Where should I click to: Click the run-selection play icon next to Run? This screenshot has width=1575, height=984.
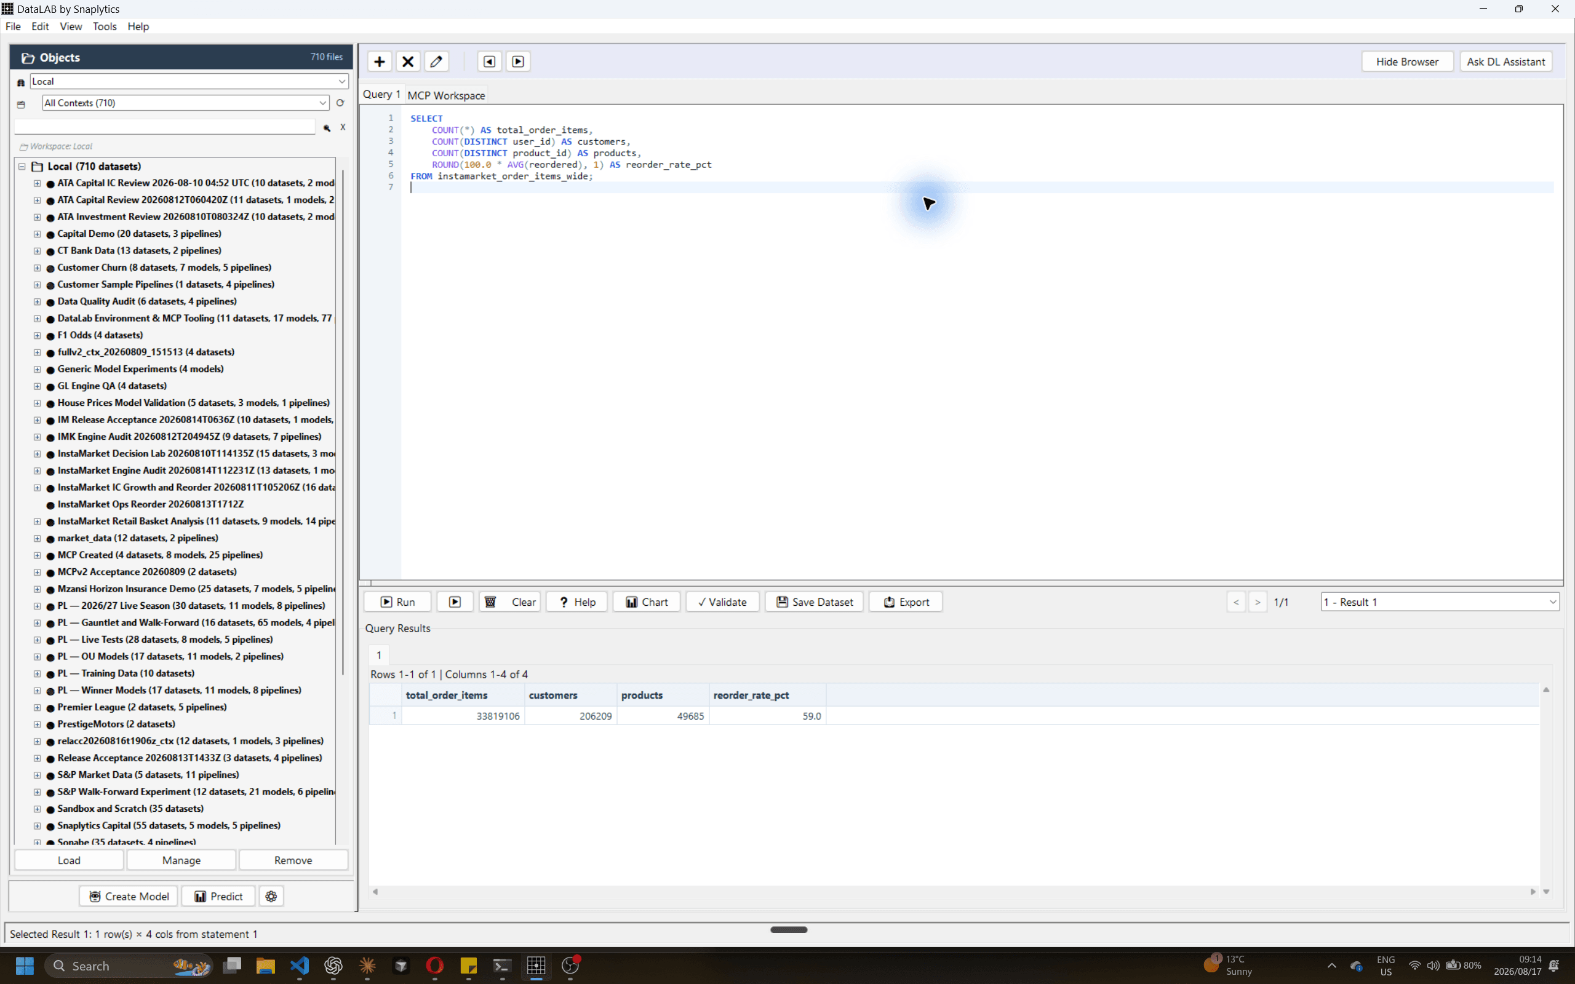coord(455,602)
